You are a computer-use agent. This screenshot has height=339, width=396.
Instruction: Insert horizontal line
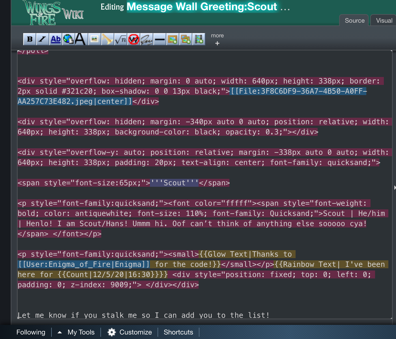[160, 39]
